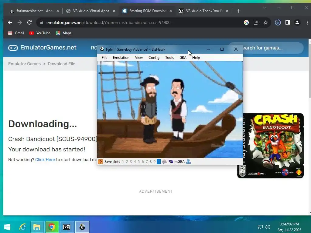Open the File menu in BizHawk

(104, 58)
